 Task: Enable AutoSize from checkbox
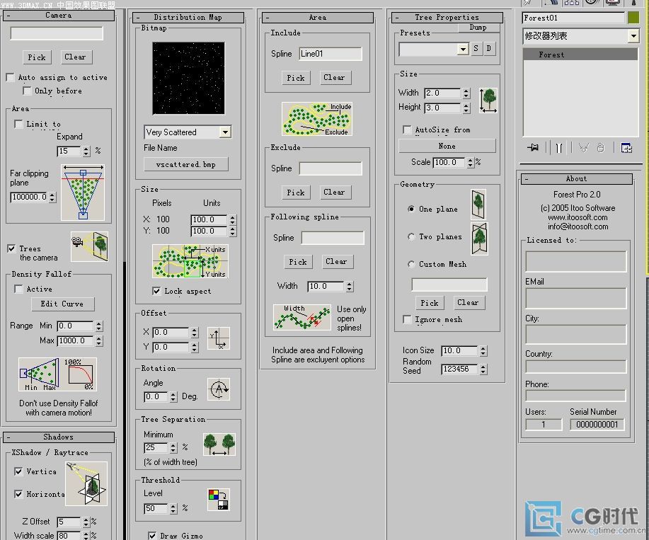[407, 130]
